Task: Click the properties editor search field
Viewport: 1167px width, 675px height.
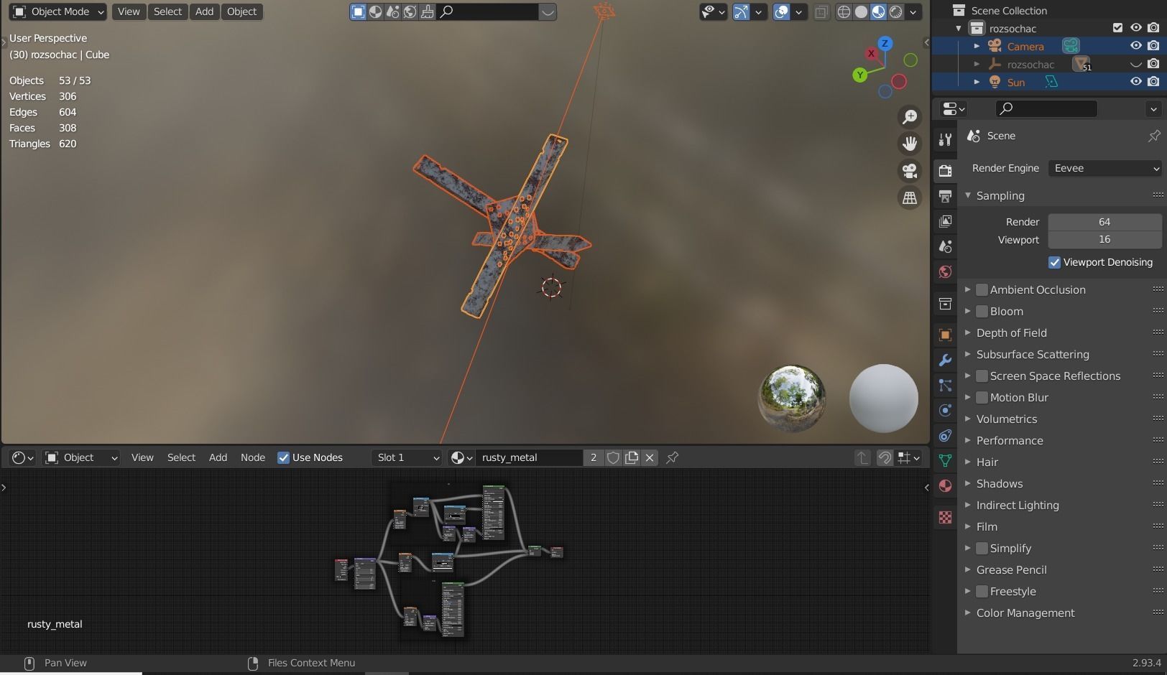Action: (1046, 108)
